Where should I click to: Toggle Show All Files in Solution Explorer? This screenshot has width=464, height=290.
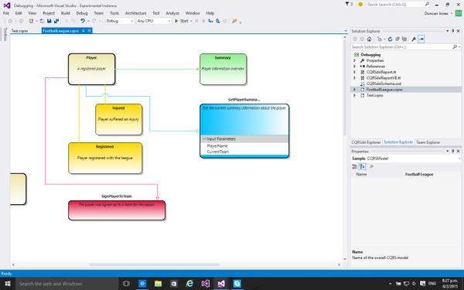(404, 39)
